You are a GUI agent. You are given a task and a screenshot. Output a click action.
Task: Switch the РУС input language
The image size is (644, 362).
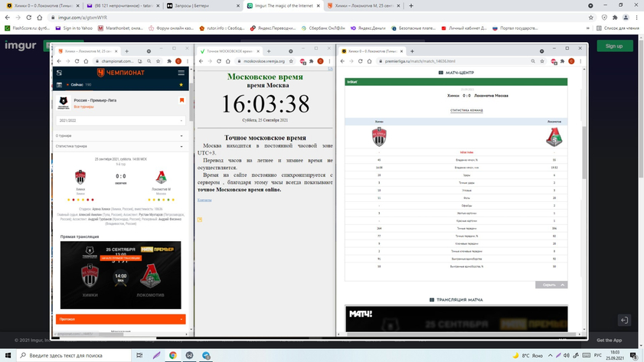(x=597, y=355)
